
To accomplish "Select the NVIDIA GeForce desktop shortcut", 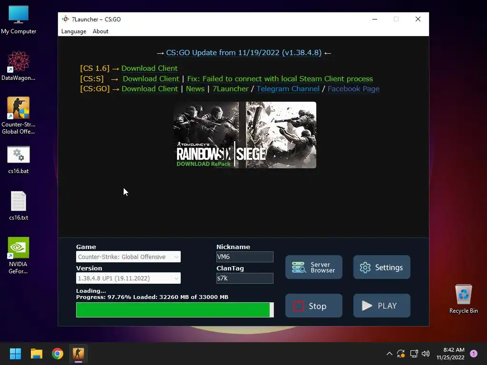I will 19,255.
